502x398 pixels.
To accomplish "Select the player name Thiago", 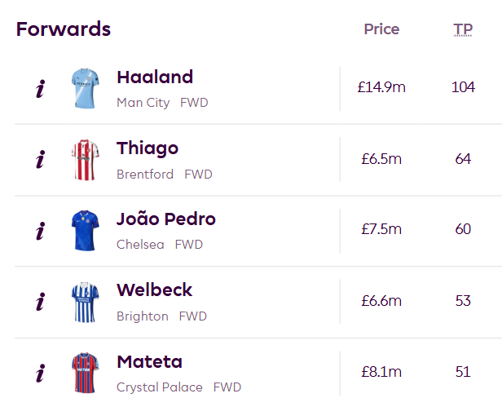I will tap(148, 148).
